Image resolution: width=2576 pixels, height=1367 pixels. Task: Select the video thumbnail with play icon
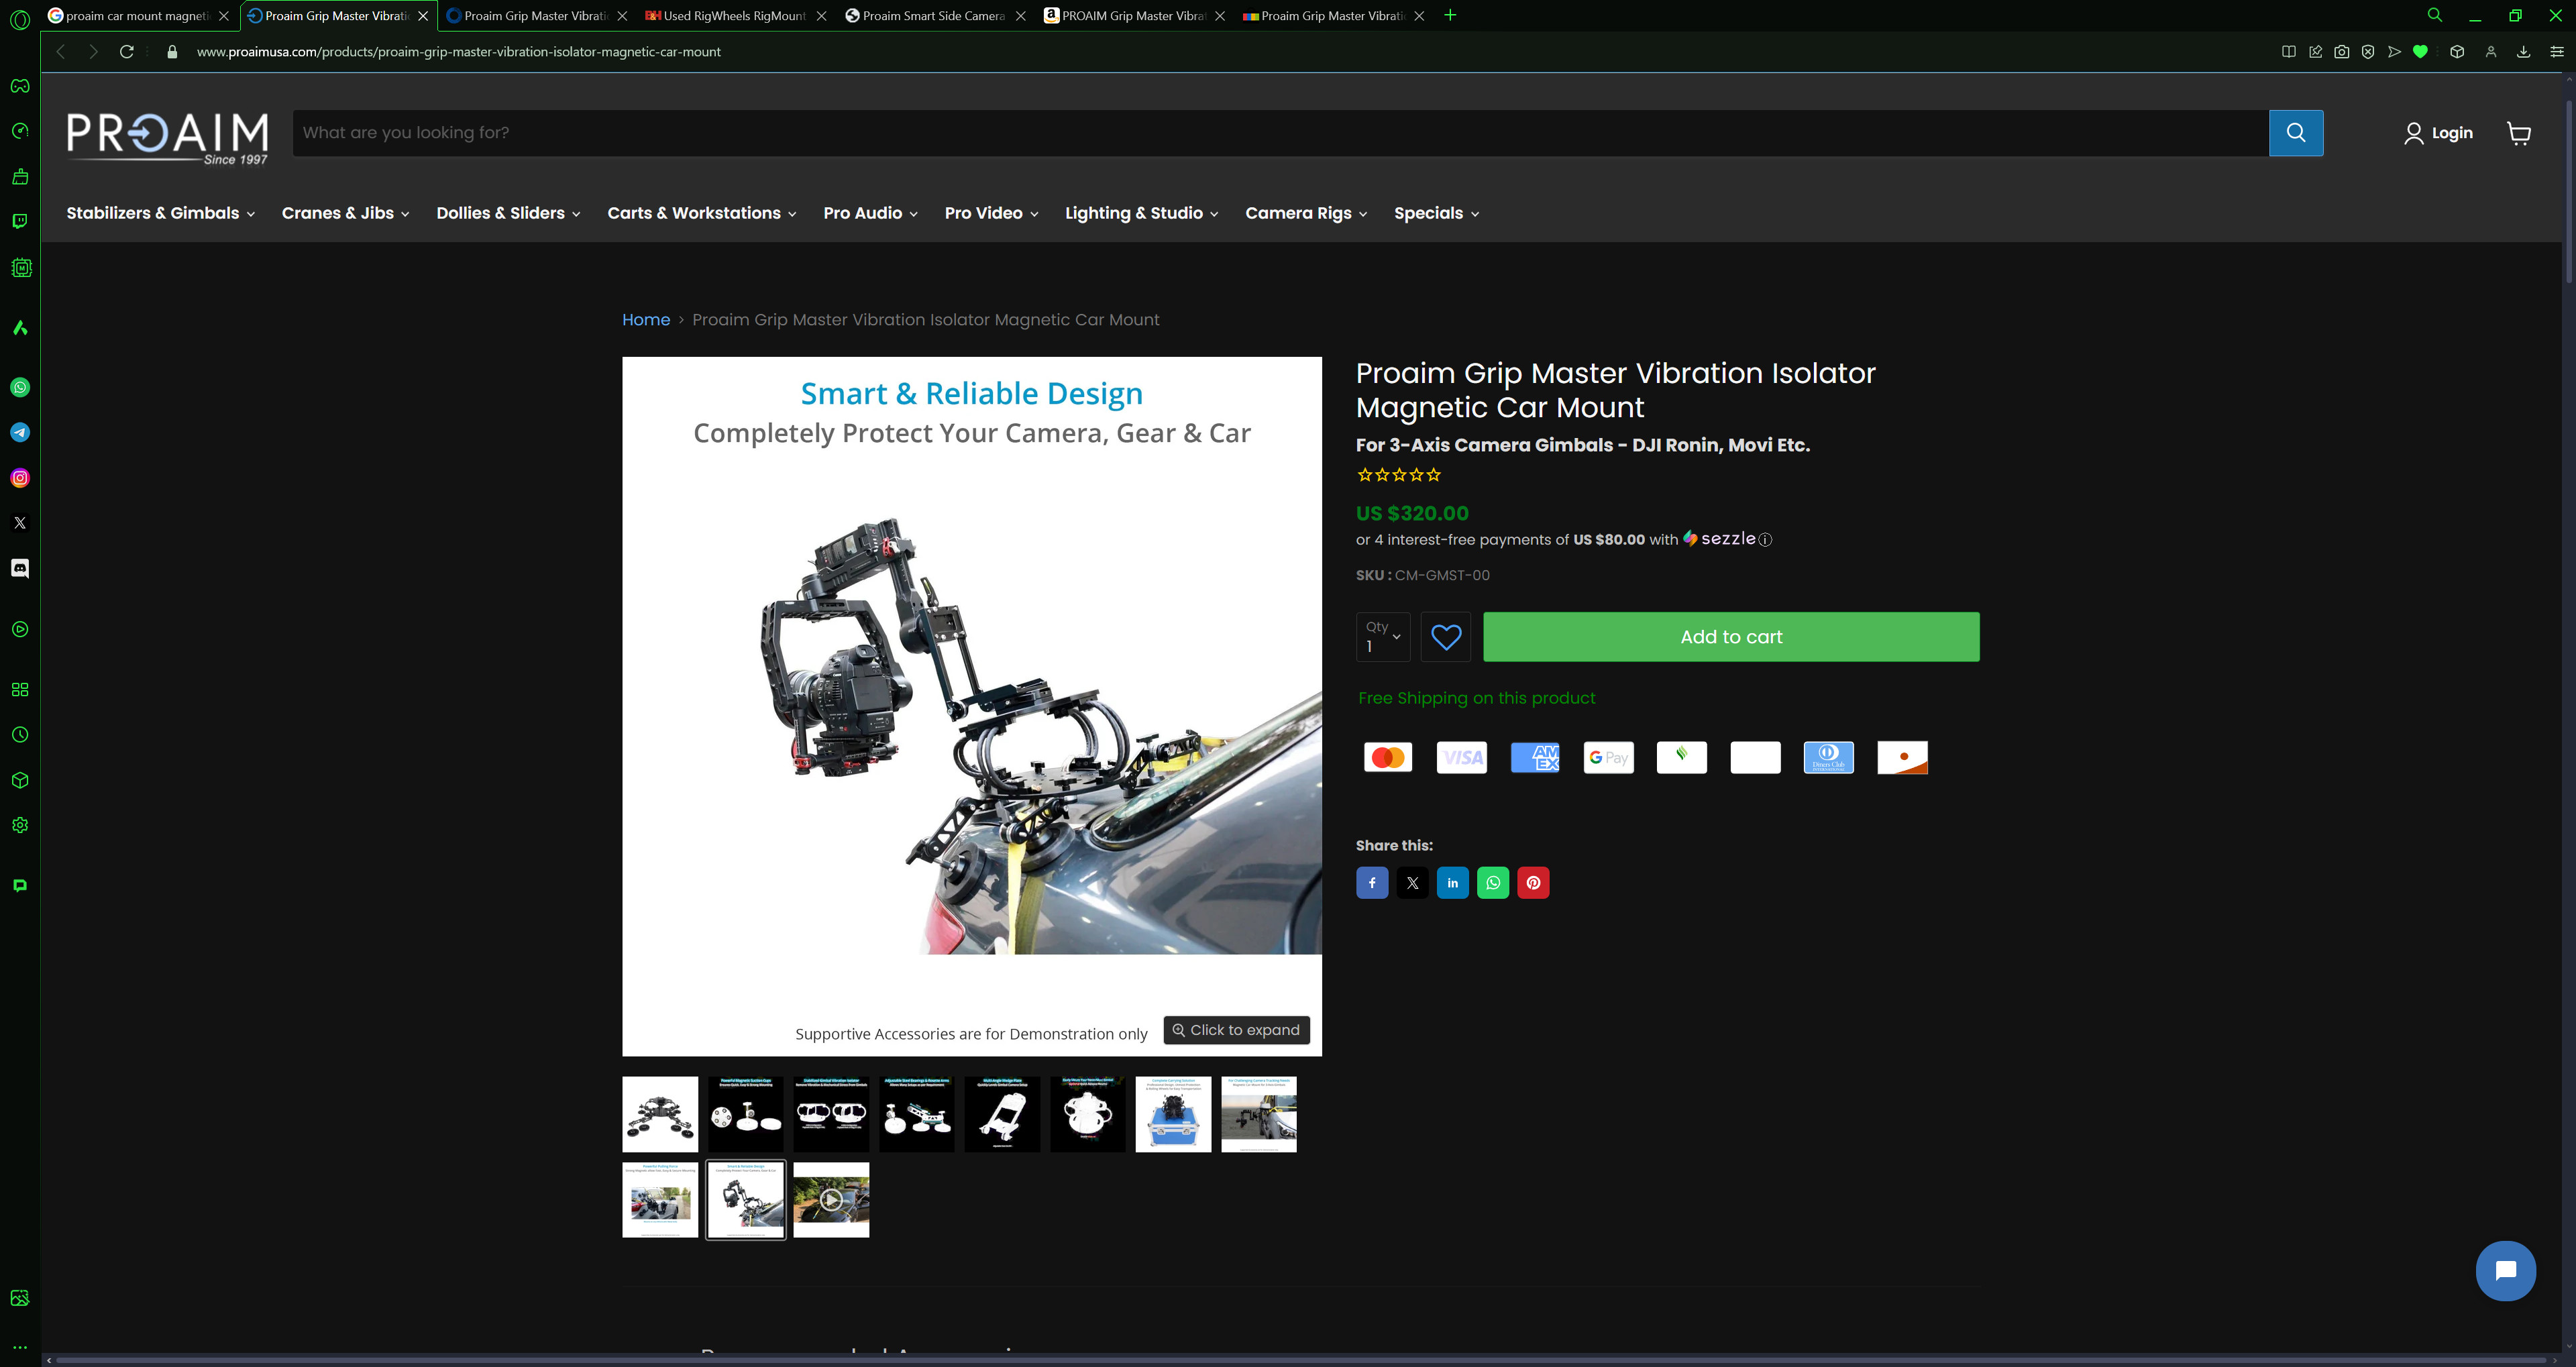831,1200
